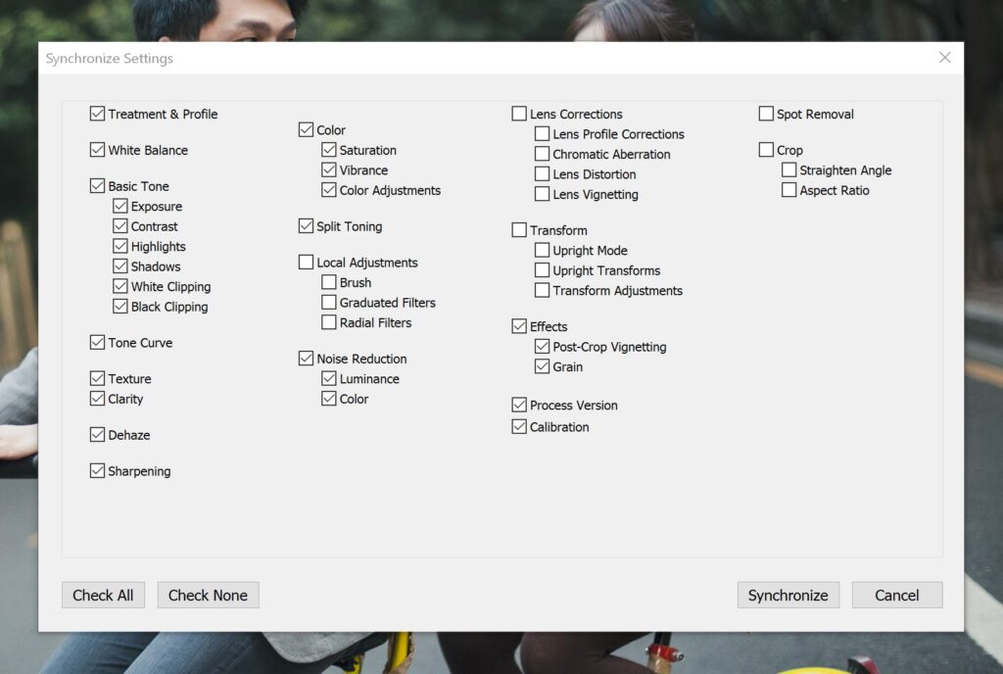The image size is (1003, 674).
Task: Check the Transform checkbox
Action: click(519, 230)
